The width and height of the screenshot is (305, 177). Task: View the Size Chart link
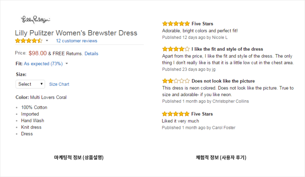point(59,84)
